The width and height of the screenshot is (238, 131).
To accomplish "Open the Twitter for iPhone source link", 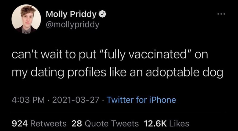I will point(141,100).
